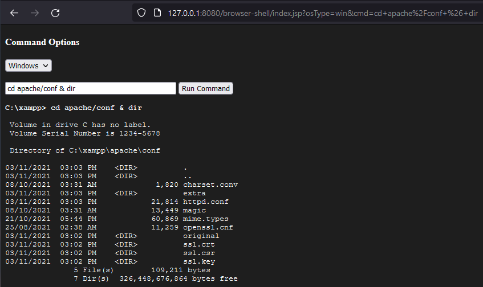Focus the command text input field

pos(91,88)
